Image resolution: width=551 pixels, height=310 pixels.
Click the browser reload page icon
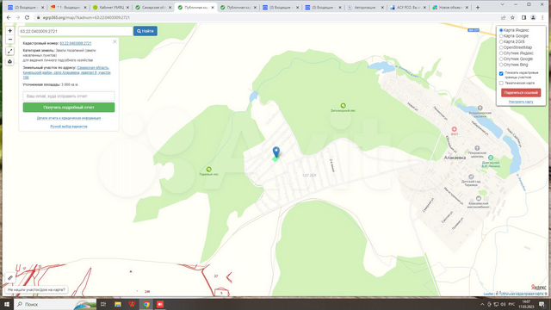tap(27, 17)
